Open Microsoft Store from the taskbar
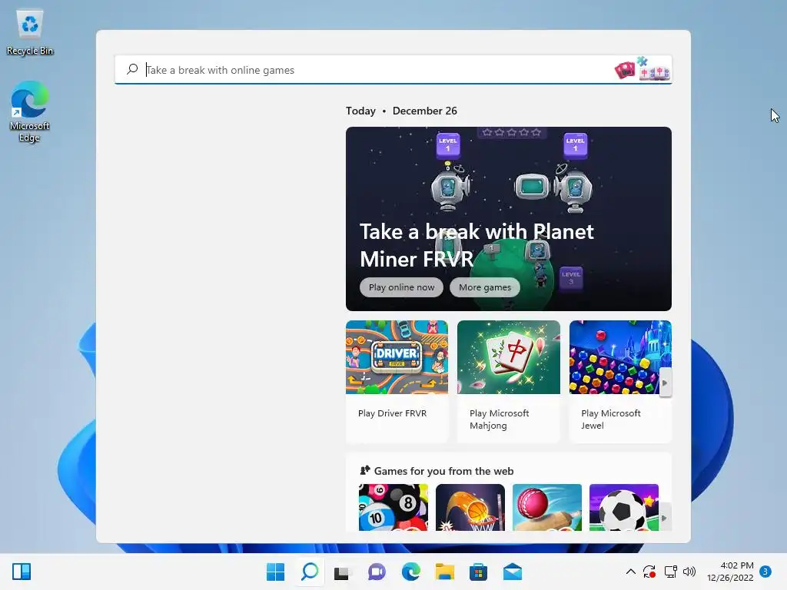Screen dimensions: 787x590 point(478,572)
